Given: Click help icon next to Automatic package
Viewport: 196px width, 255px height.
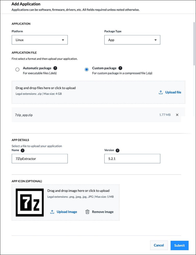Looking at the screenshot, I should click(55, 68).
